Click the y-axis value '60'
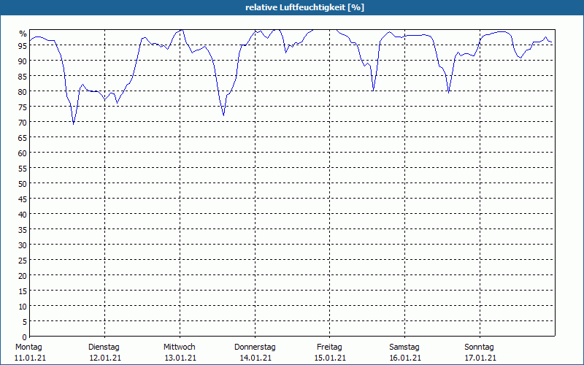The height and width of the screenshot is (365, 584). 23,153
